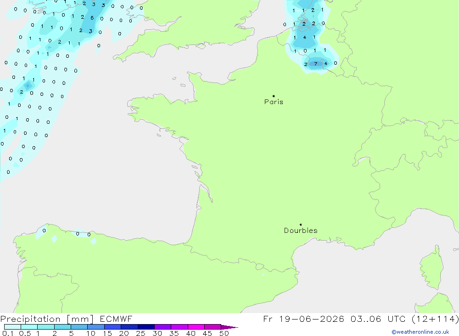Viewport: 459px width, 336px height.
Task: Click the '25' legend scale label
Action: [x=140, y=333]
